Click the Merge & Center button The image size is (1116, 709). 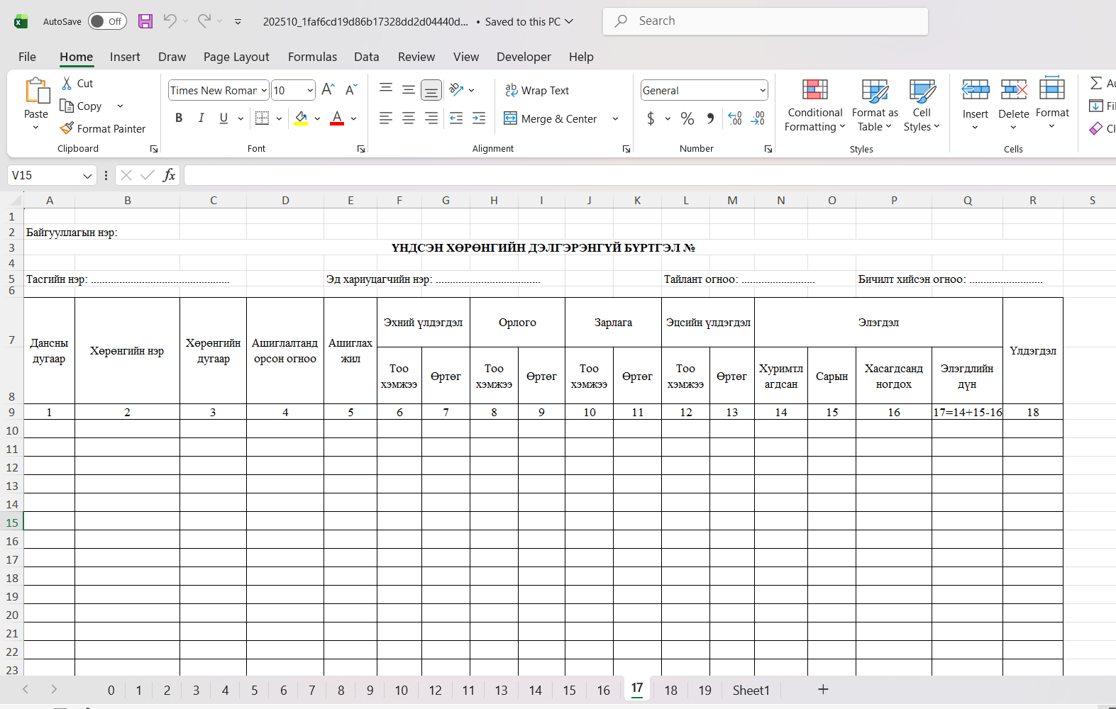[551, 118]
